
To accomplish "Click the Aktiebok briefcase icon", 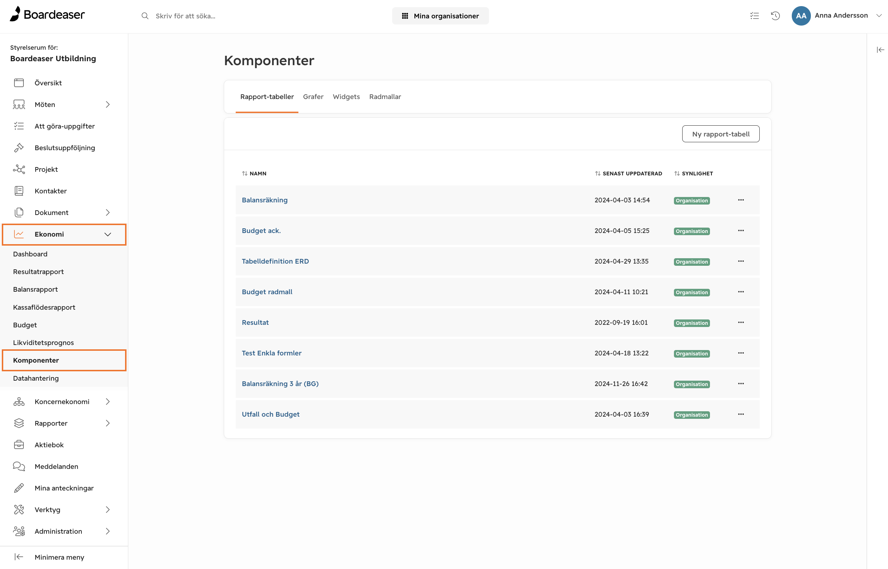I will click(x=19, y=445).
